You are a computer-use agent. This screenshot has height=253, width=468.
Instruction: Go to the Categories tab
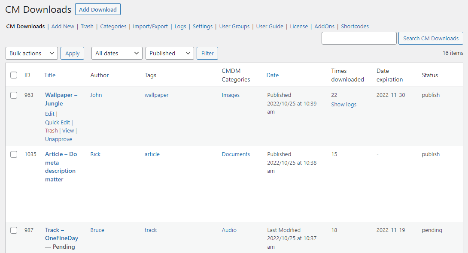click(113, 26)
